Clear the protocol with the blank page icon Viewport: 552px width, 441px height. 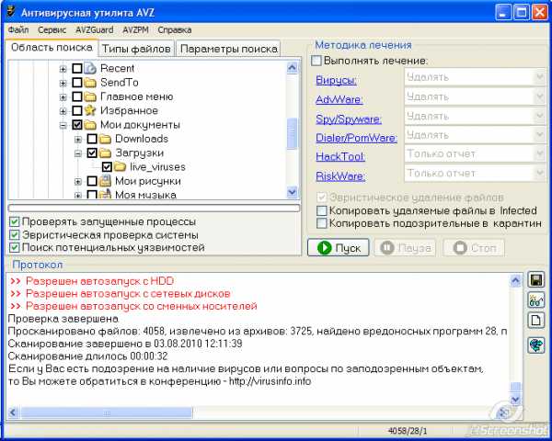coord(536,321)
